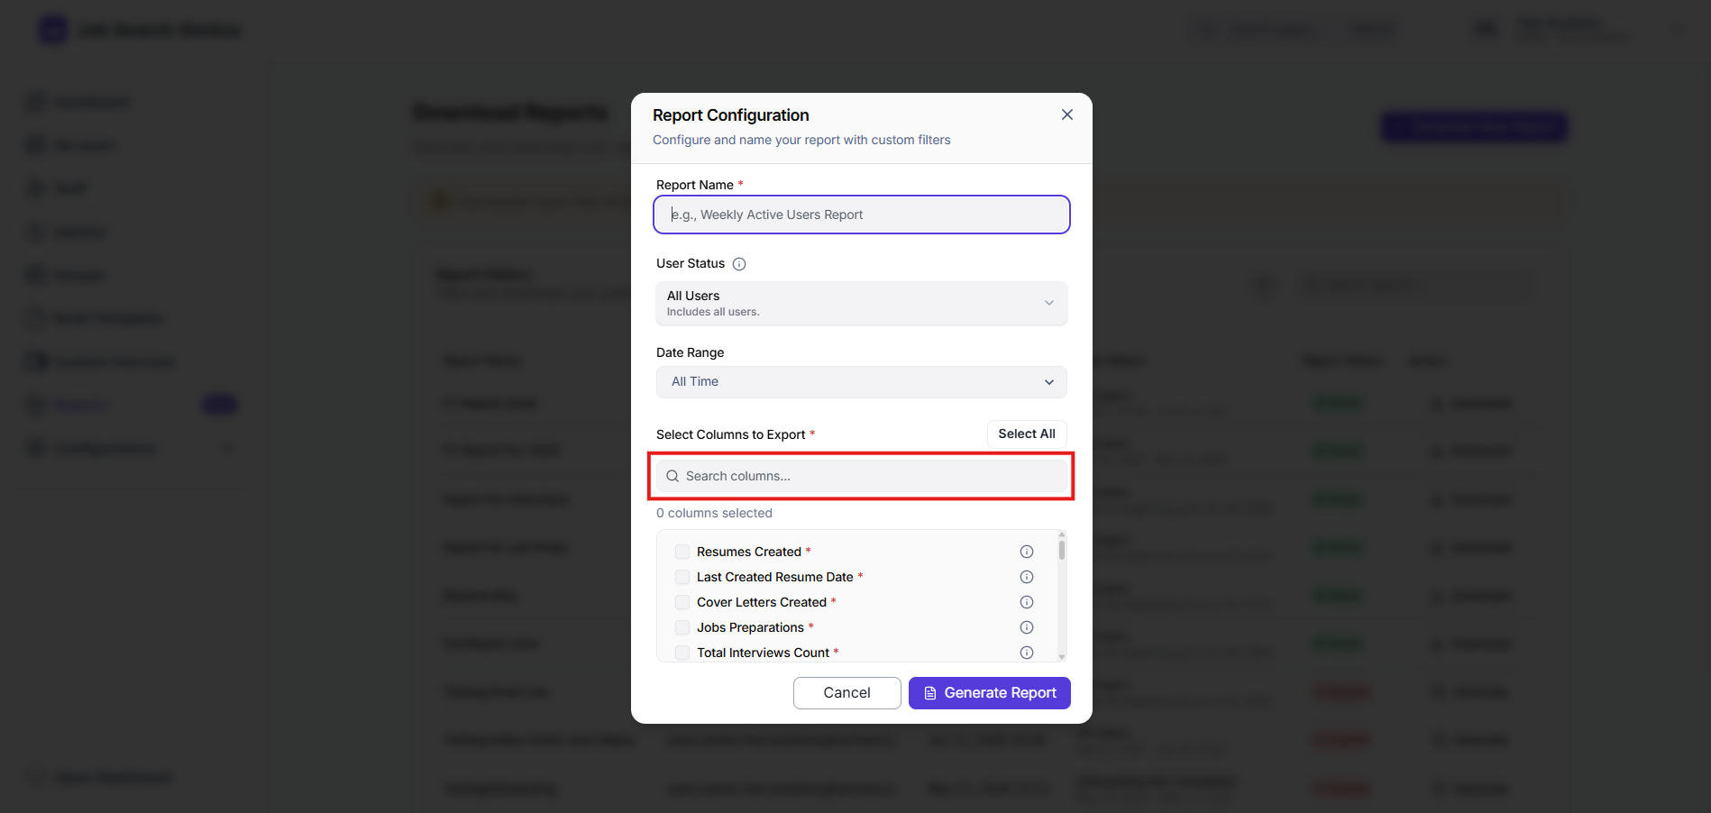Click the columns list scrollbar

tap(1062, 548)
